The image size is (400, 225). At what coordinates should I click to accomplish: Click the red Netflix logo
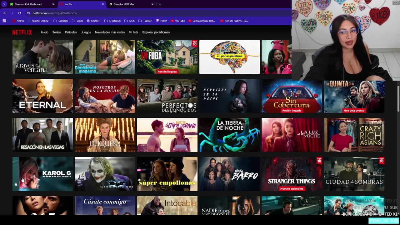click(22, 32)
